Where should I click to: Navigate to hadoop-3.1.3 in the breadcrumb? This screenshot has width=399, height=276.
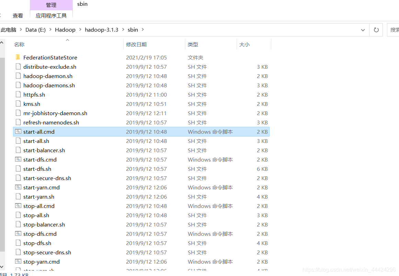pyautogui.click(x=102, y=30)
